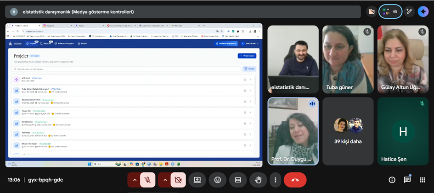This screenshot has width=434, height=193.
Task: Unmute your microphone
Action: click(x=148, y=180)
